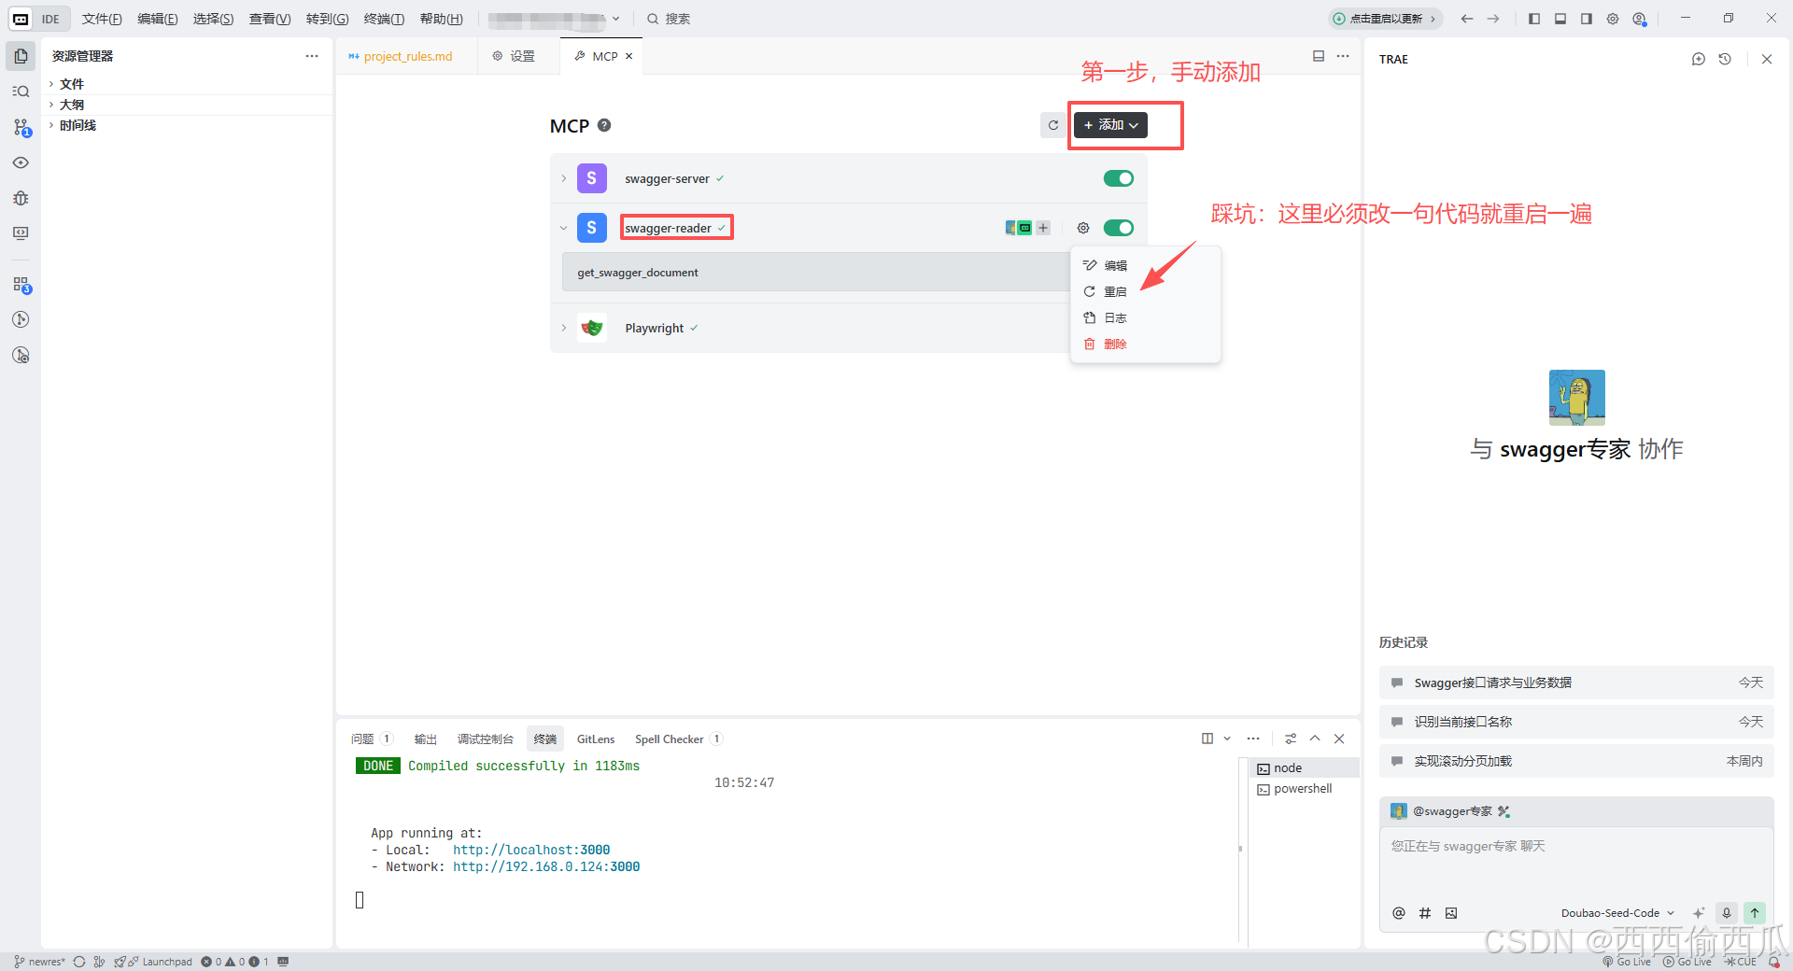Start a new chat in TRAE panel

click(1699, 59)
